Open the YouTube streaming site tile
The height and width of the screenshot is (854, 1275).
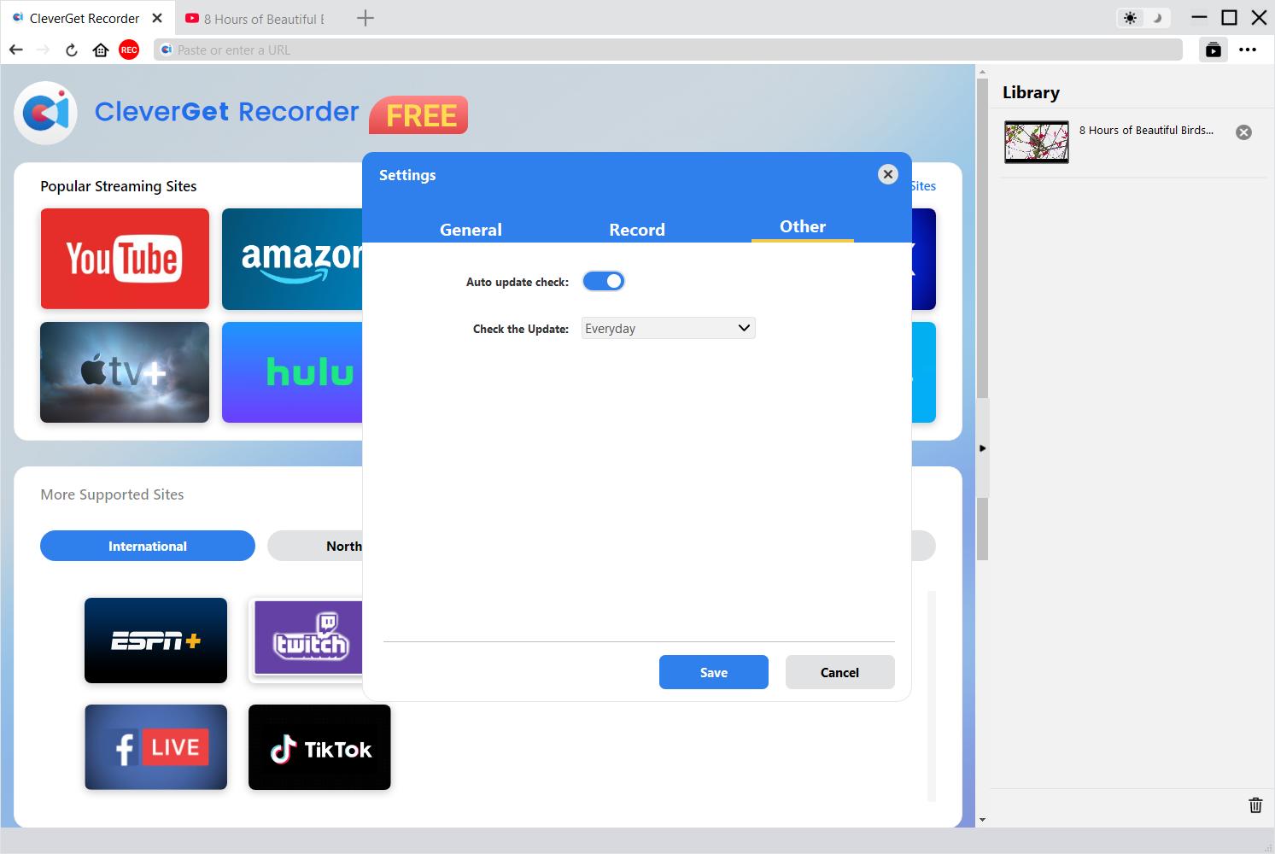(125, 259)
